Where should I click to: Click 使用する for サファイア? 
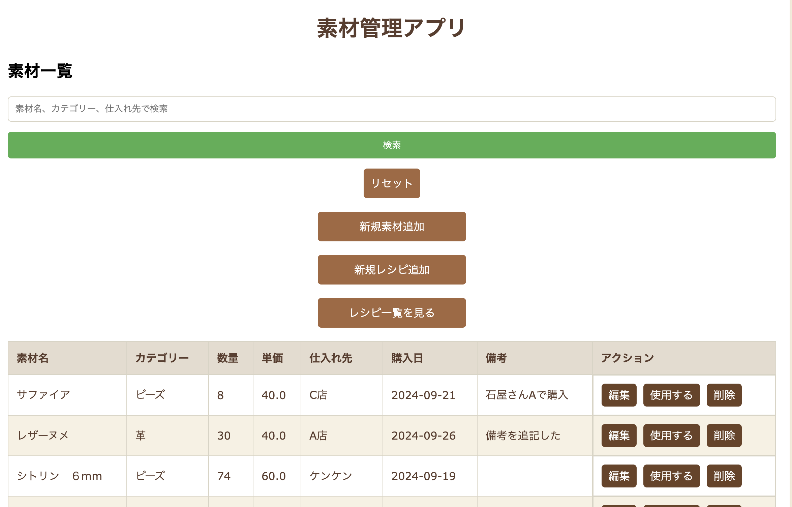pyautogui.click(x=671, y=395)
